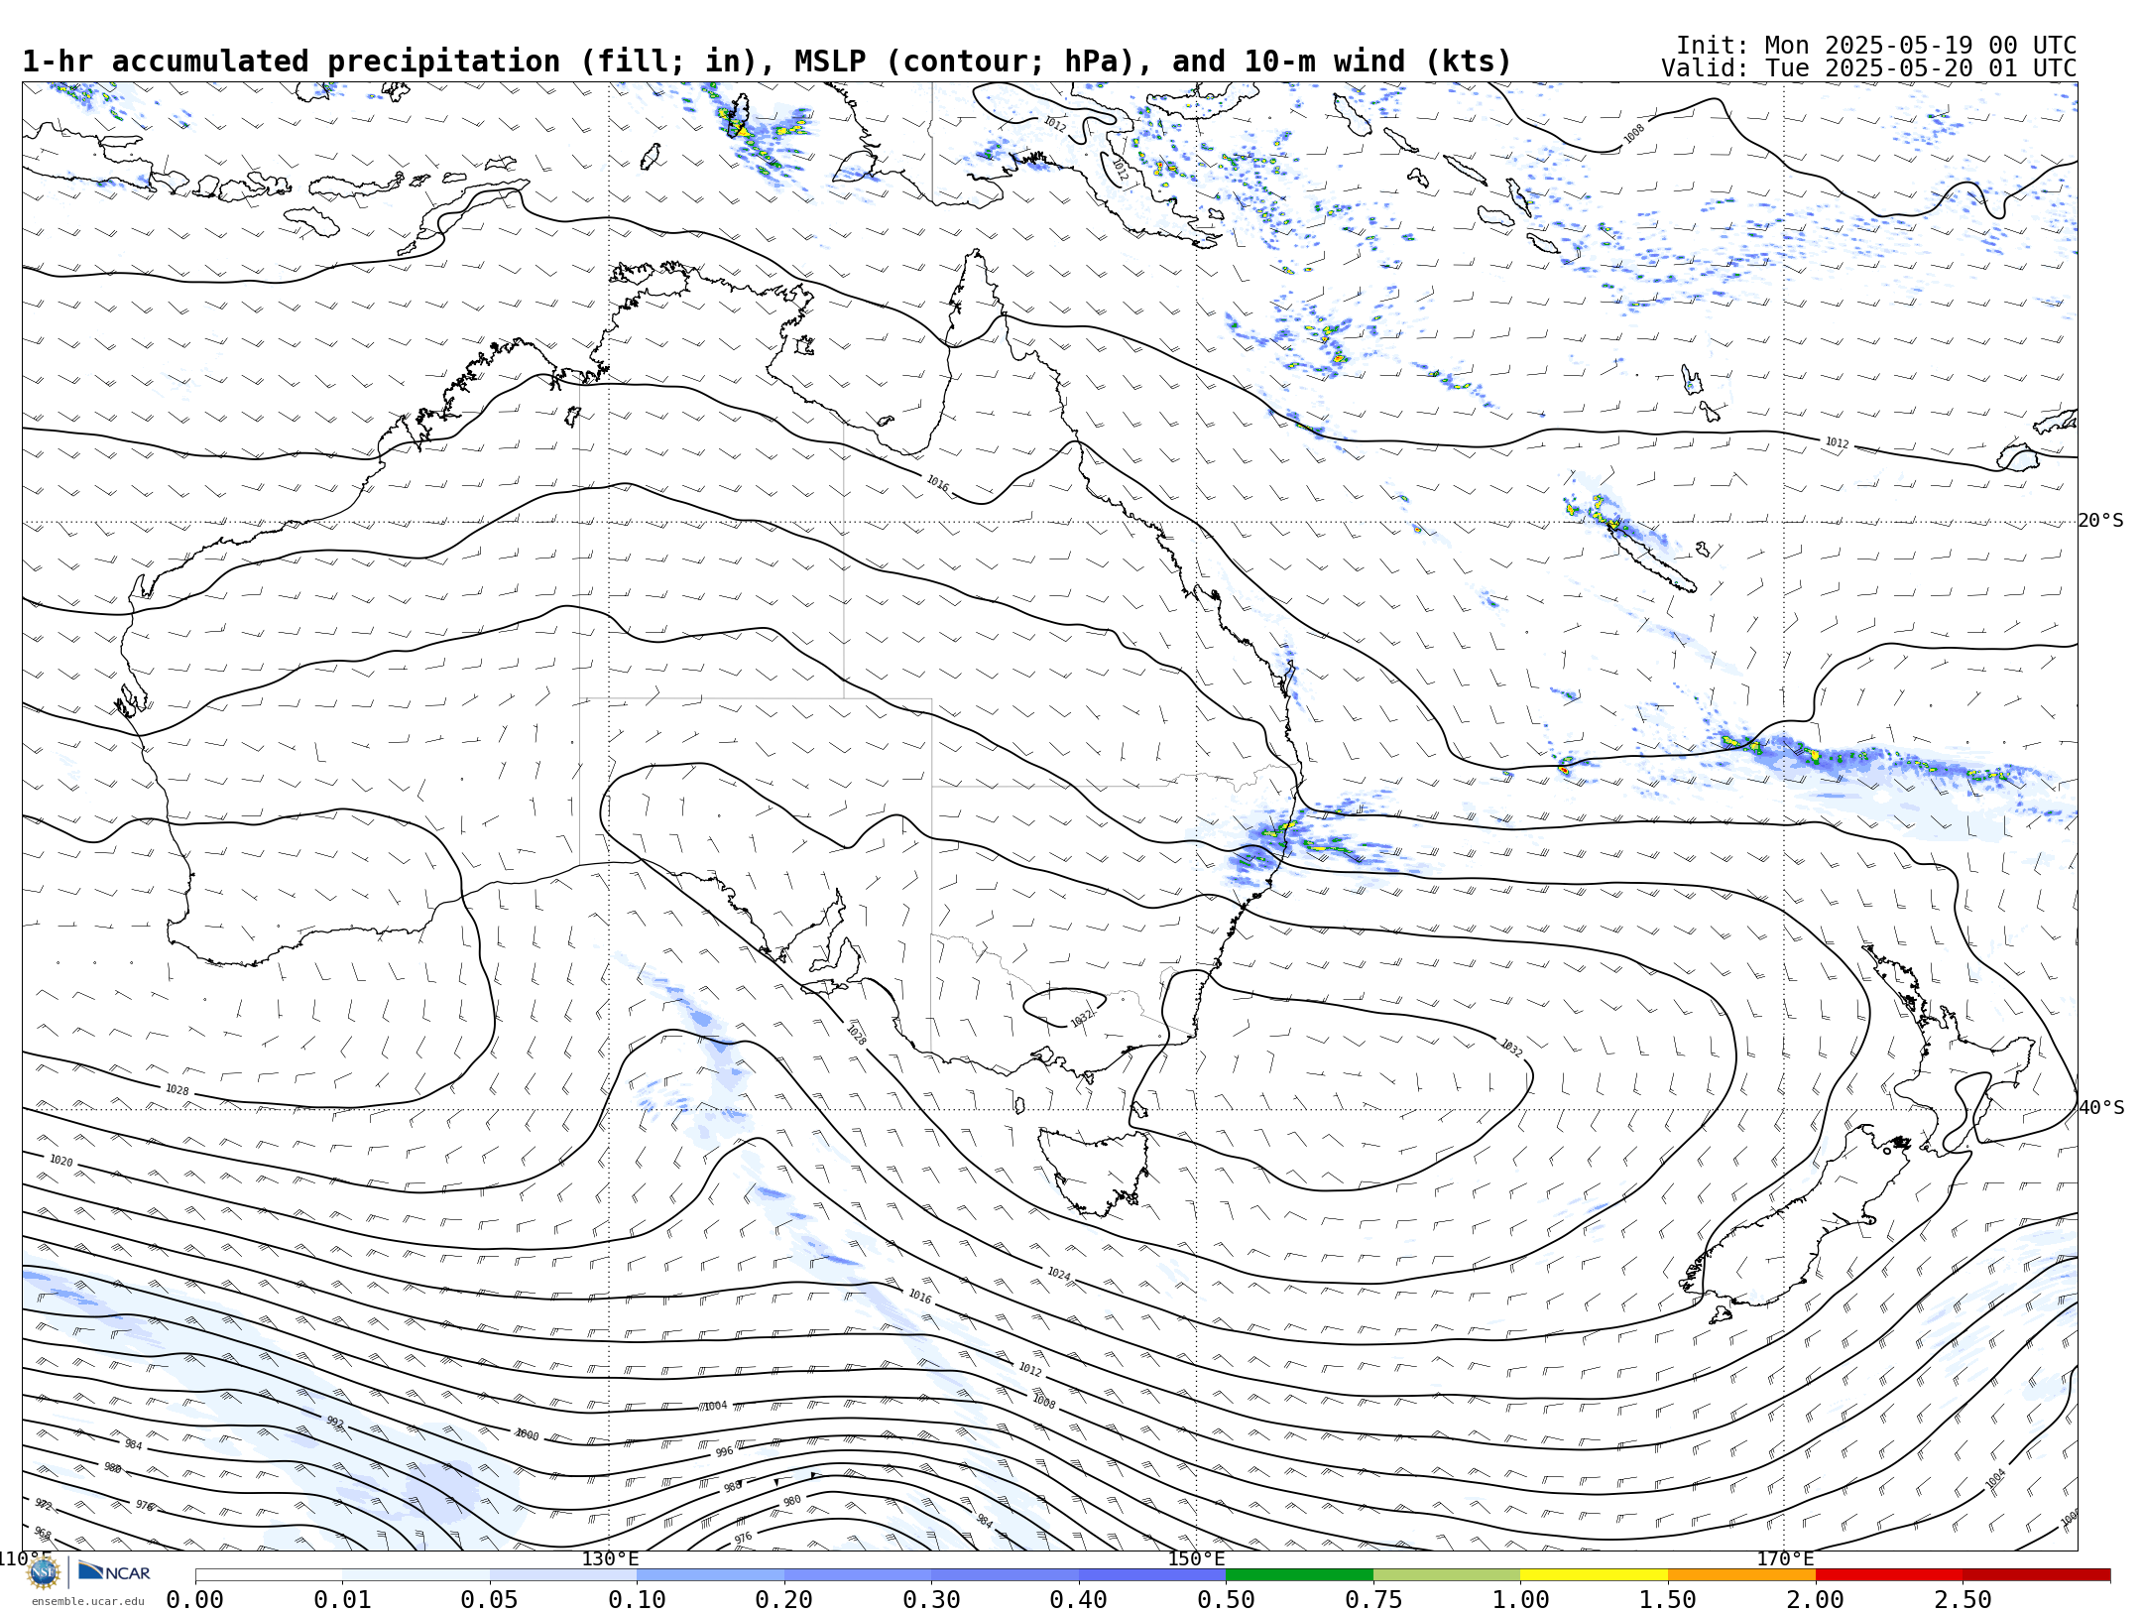Click the 0.00 colorbar tick label
The image size is (2142, 1613).
(x=194, y=1600)
